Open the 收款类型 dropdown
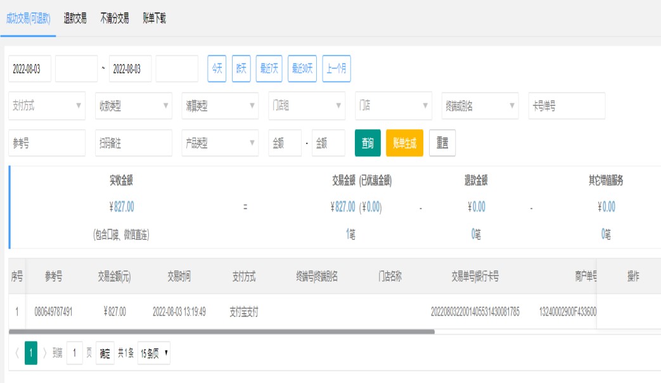 [x=134, y=106]
